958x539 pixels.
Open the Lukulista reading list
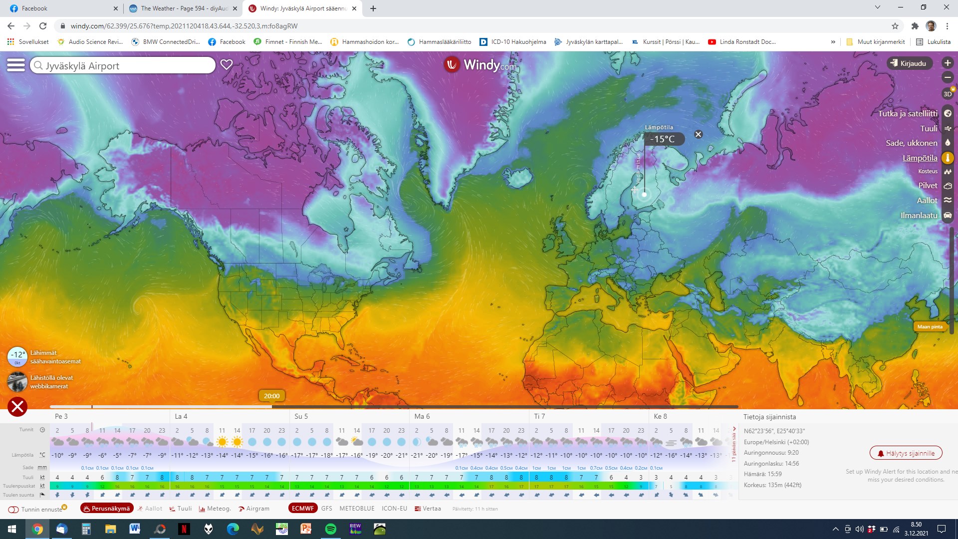pos(934,42)
